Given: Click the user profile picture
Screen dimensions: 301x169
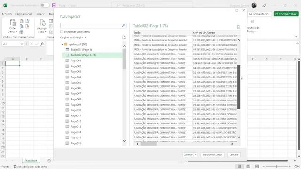Looking at the screenshot, I should point(254,5).
